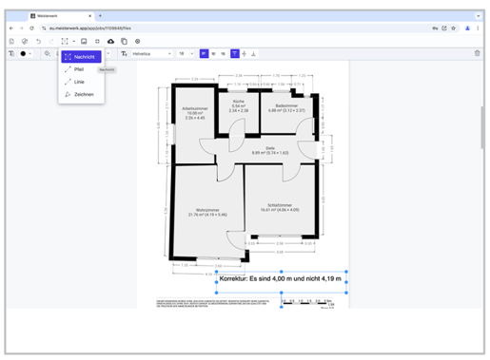Click the text tool icon
This screenshot has width=490, height=360.
point(11,53)
